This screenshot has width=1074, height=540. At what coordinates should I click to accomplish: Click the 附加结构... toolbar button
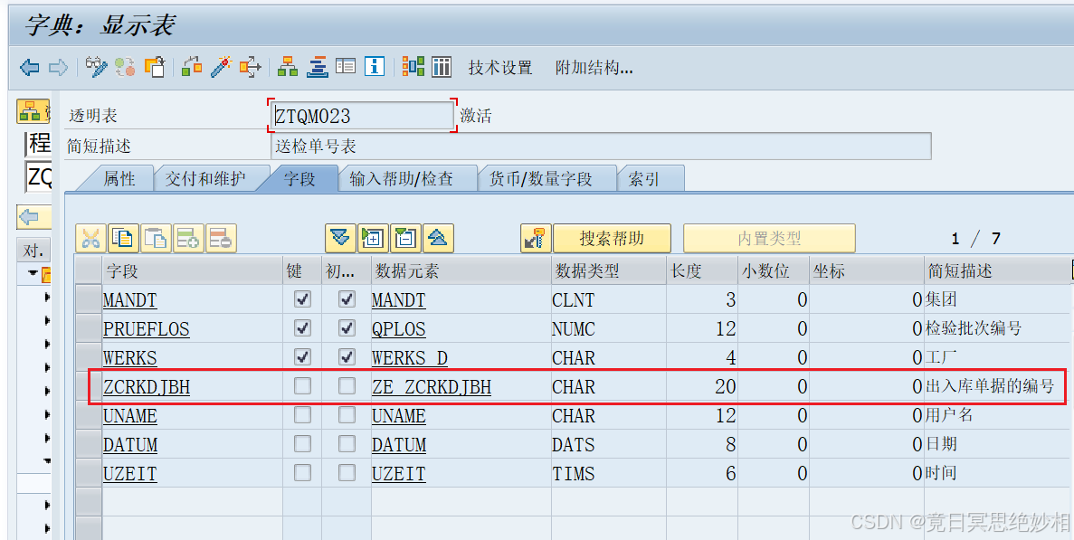pyautogui.click(x=594, y=67)
